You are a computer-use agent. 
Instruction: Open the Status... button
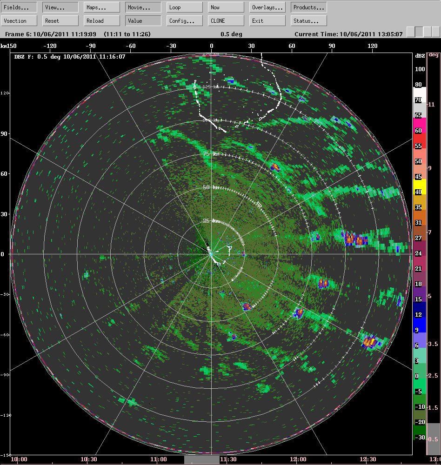tap(309, 21)
